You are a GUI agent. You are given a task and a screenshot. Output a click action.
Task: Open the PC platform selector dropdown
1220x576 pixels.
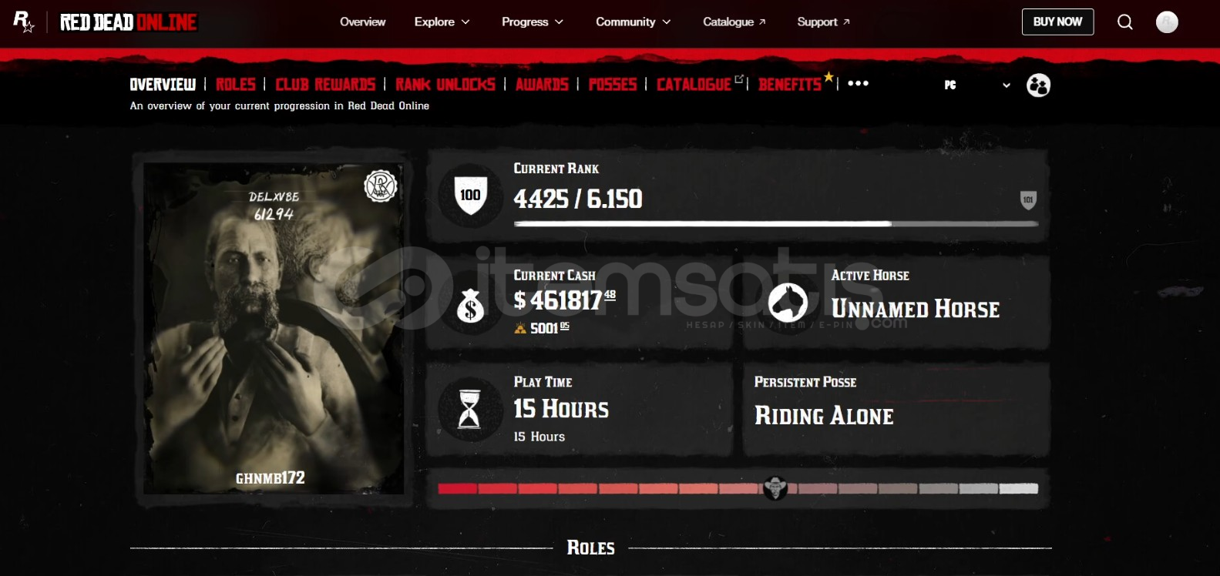point(977,85)
